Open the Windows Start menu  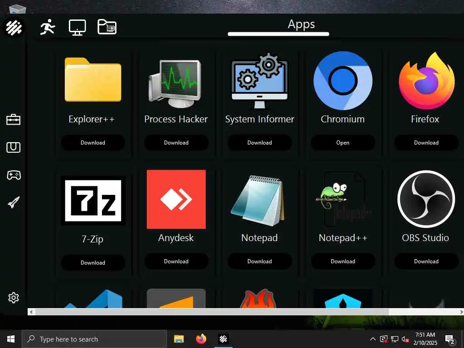[11, 339]
